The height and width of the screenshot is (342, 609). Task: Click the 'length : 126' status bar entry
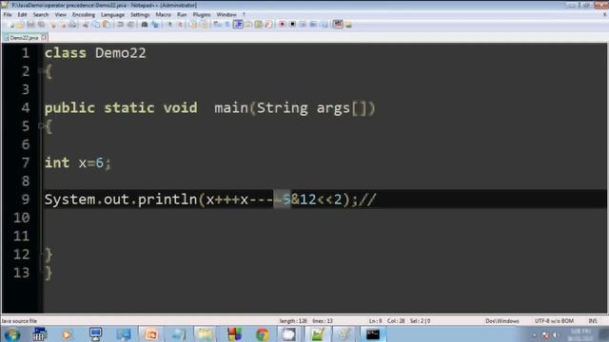(x=293, y=321)
